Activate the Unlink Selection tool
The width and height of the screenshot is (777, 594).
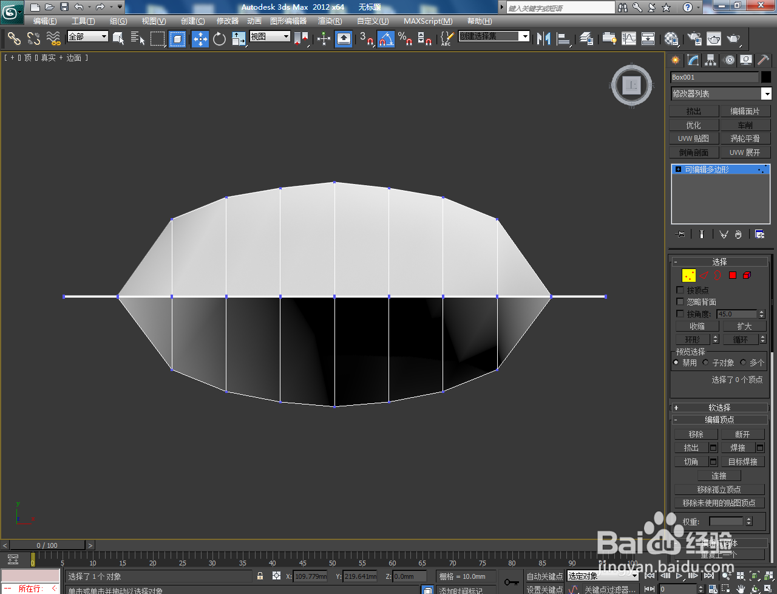point(33,38)
